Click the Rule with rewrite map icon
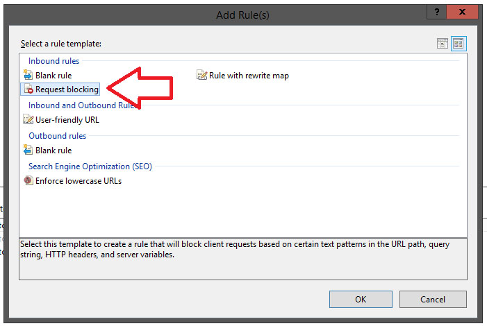The width and height of the screenshot is (487, 326). point(201,75)
